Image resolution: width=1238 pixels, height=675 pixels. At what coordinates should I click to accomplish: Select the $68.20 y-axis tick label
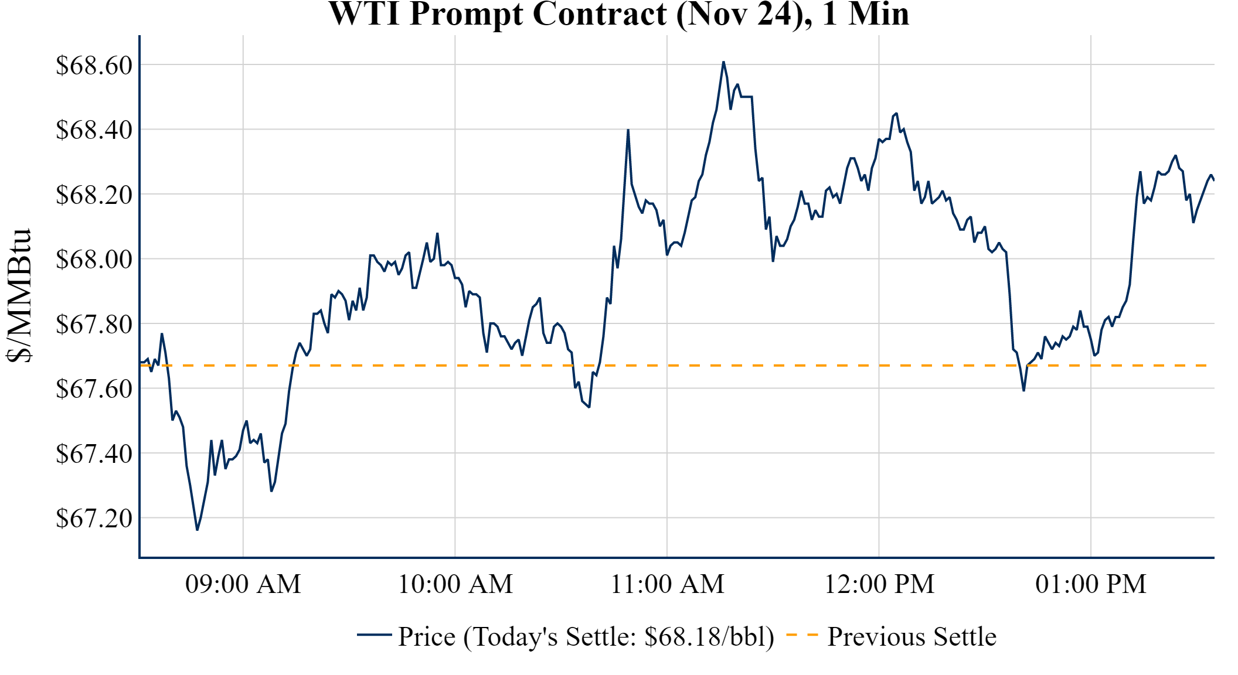[94, 195]
